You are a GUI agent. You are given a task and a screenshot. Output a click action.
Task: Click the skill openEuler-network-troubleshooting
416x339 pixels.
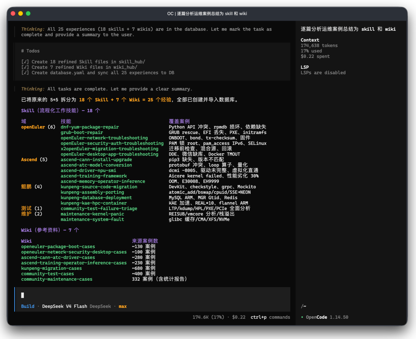pyautogui.click(x=104, y=138)
